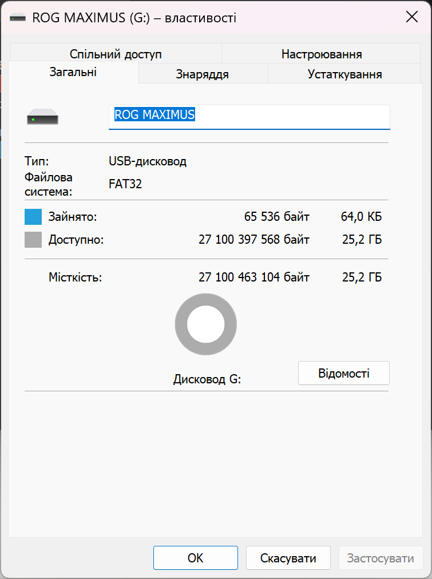Go to the Знаряддя tab

pyautogui.click(x=203, y=74)
